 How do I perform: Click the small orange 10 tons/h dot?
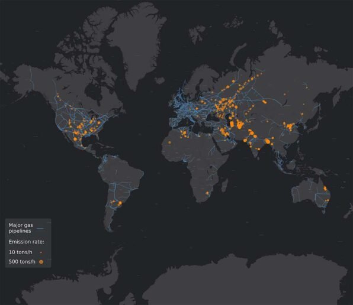click(41, 252)
